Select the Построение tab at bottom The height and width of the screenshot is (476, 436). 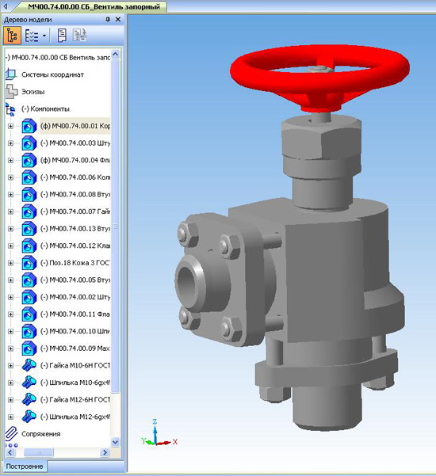pos(25,466)
